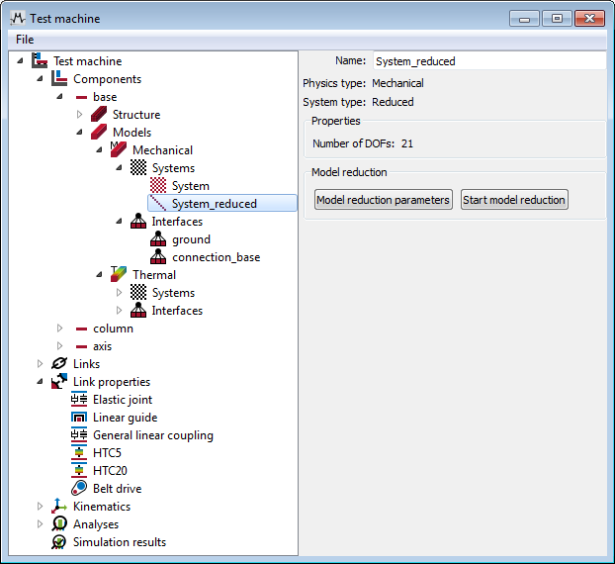The width and height of the screenshot is (615, 564).
Task: Click the Linear guide icon
Action: (79, 417)
